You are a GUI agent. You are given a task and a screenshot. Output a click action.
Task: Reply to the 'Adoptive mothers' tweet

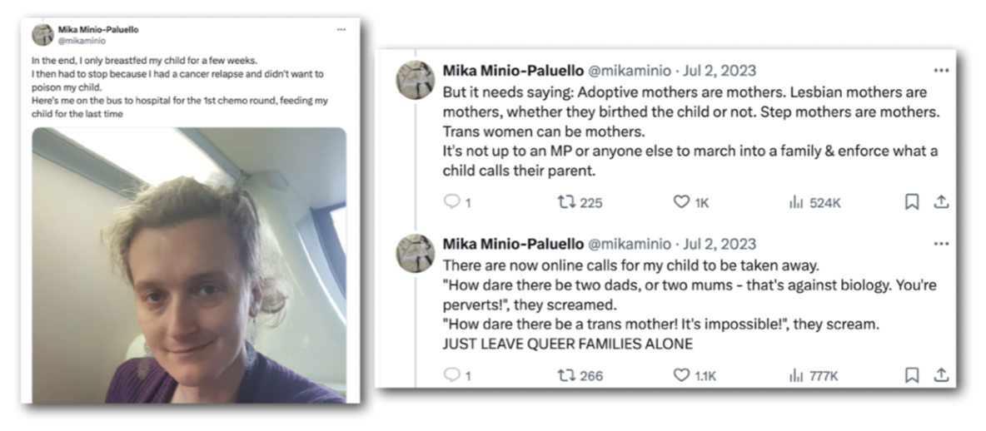pyautogui.click(x=451, y=201)
